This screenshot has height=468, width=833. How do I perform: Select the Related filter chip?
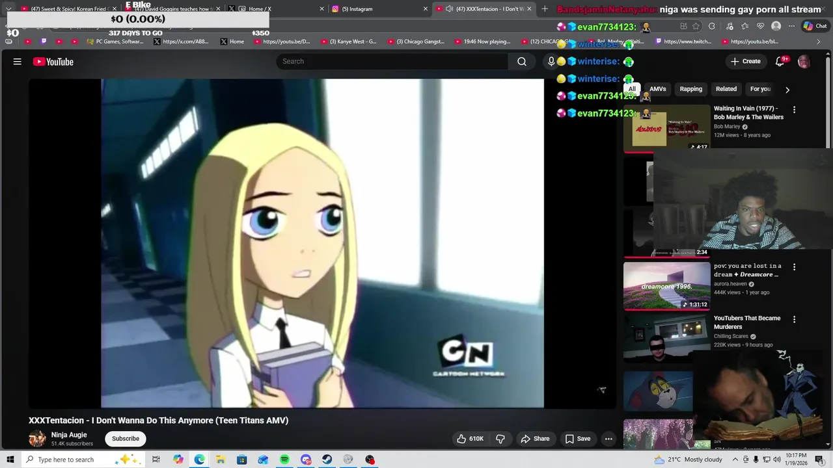coord(726,89)
